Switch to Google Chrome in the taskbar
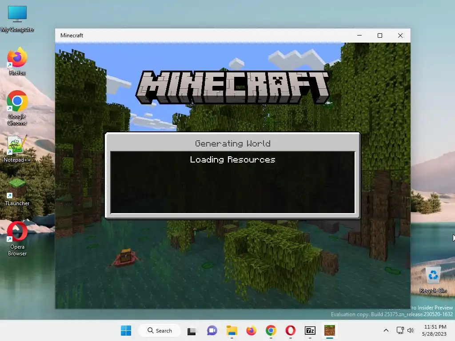 pyautogui.click(x=271, y=330)
